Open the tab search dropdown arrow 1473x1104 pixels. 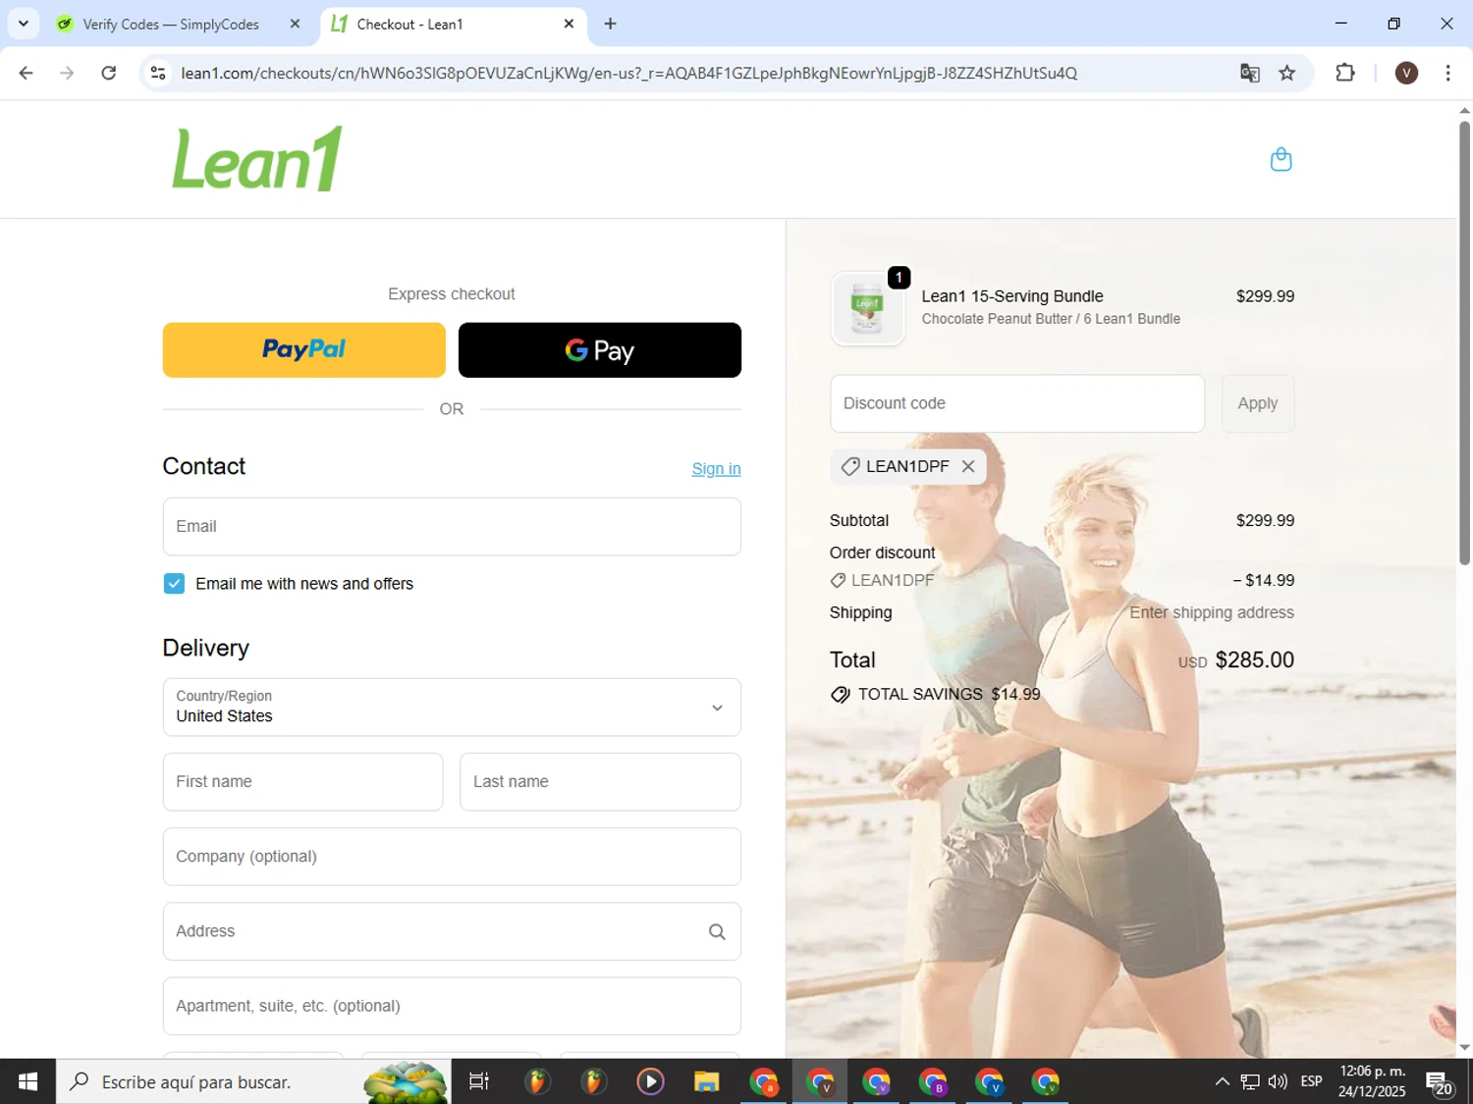click(x=24, y=24)
